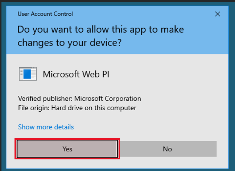
Task: Click the Microsoft Corporation publisher name
Action: click(x=108, y=99)
